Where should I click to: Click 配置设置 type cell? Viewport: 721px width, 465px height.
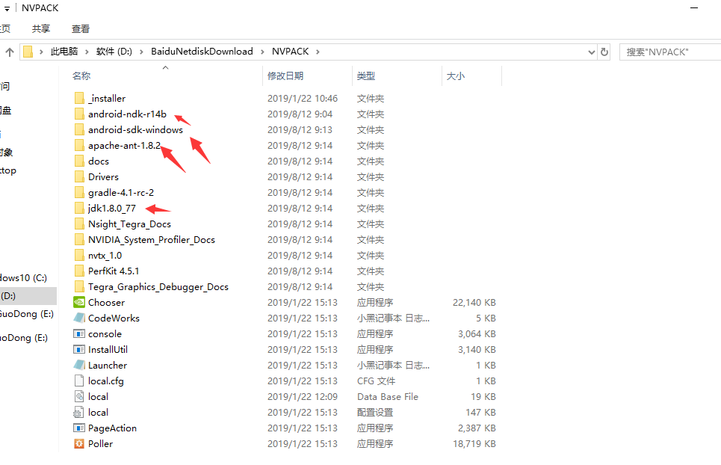pyautogui.click(x=375, y=412)
